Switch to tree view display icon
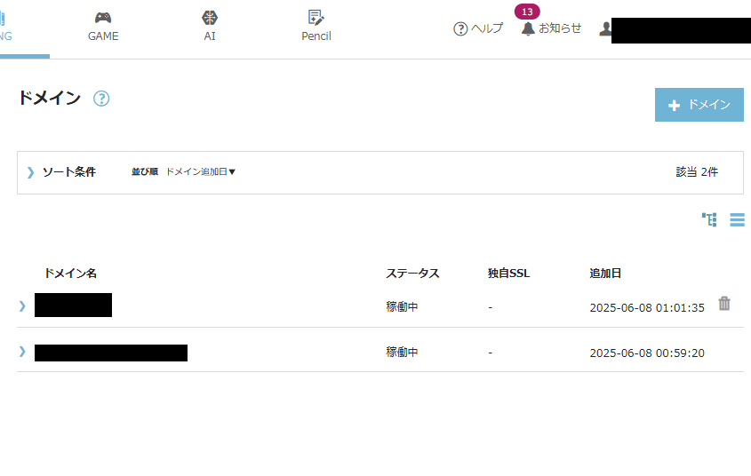Screen dimensions: 751x476 click(708, 219)
